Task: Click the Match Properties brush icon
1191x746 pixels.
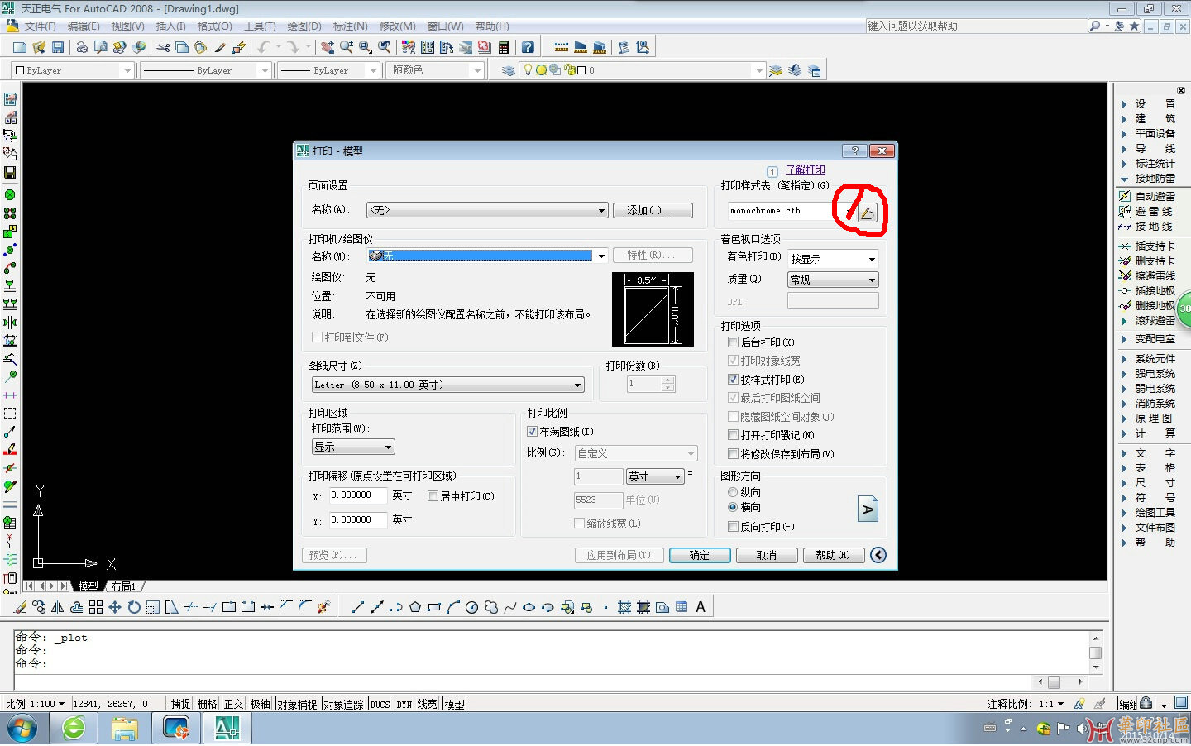Action: [220, 48]
